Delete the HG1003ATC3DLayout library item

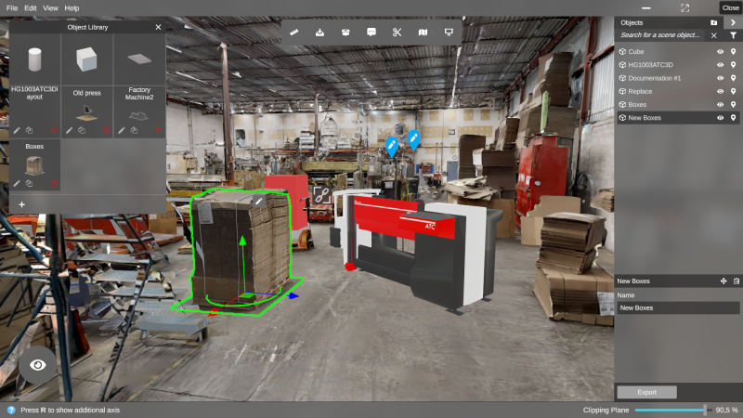click(54, 130)
